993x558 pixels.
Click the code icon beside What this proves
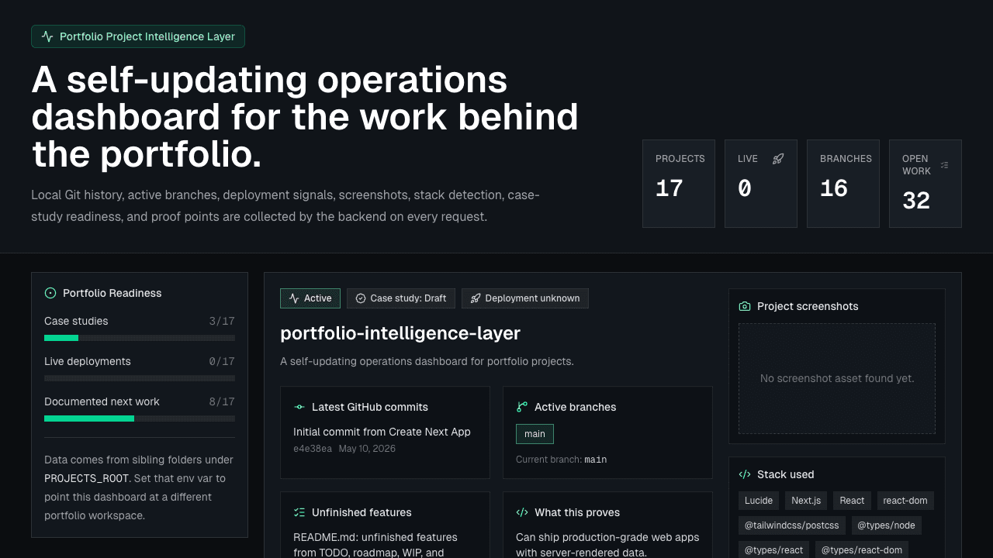(522, 512)
